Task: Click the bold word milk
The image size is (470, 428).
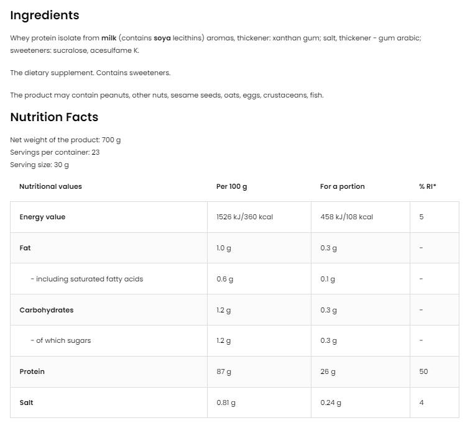Action: pyautogui.click(x=109, y=38)
